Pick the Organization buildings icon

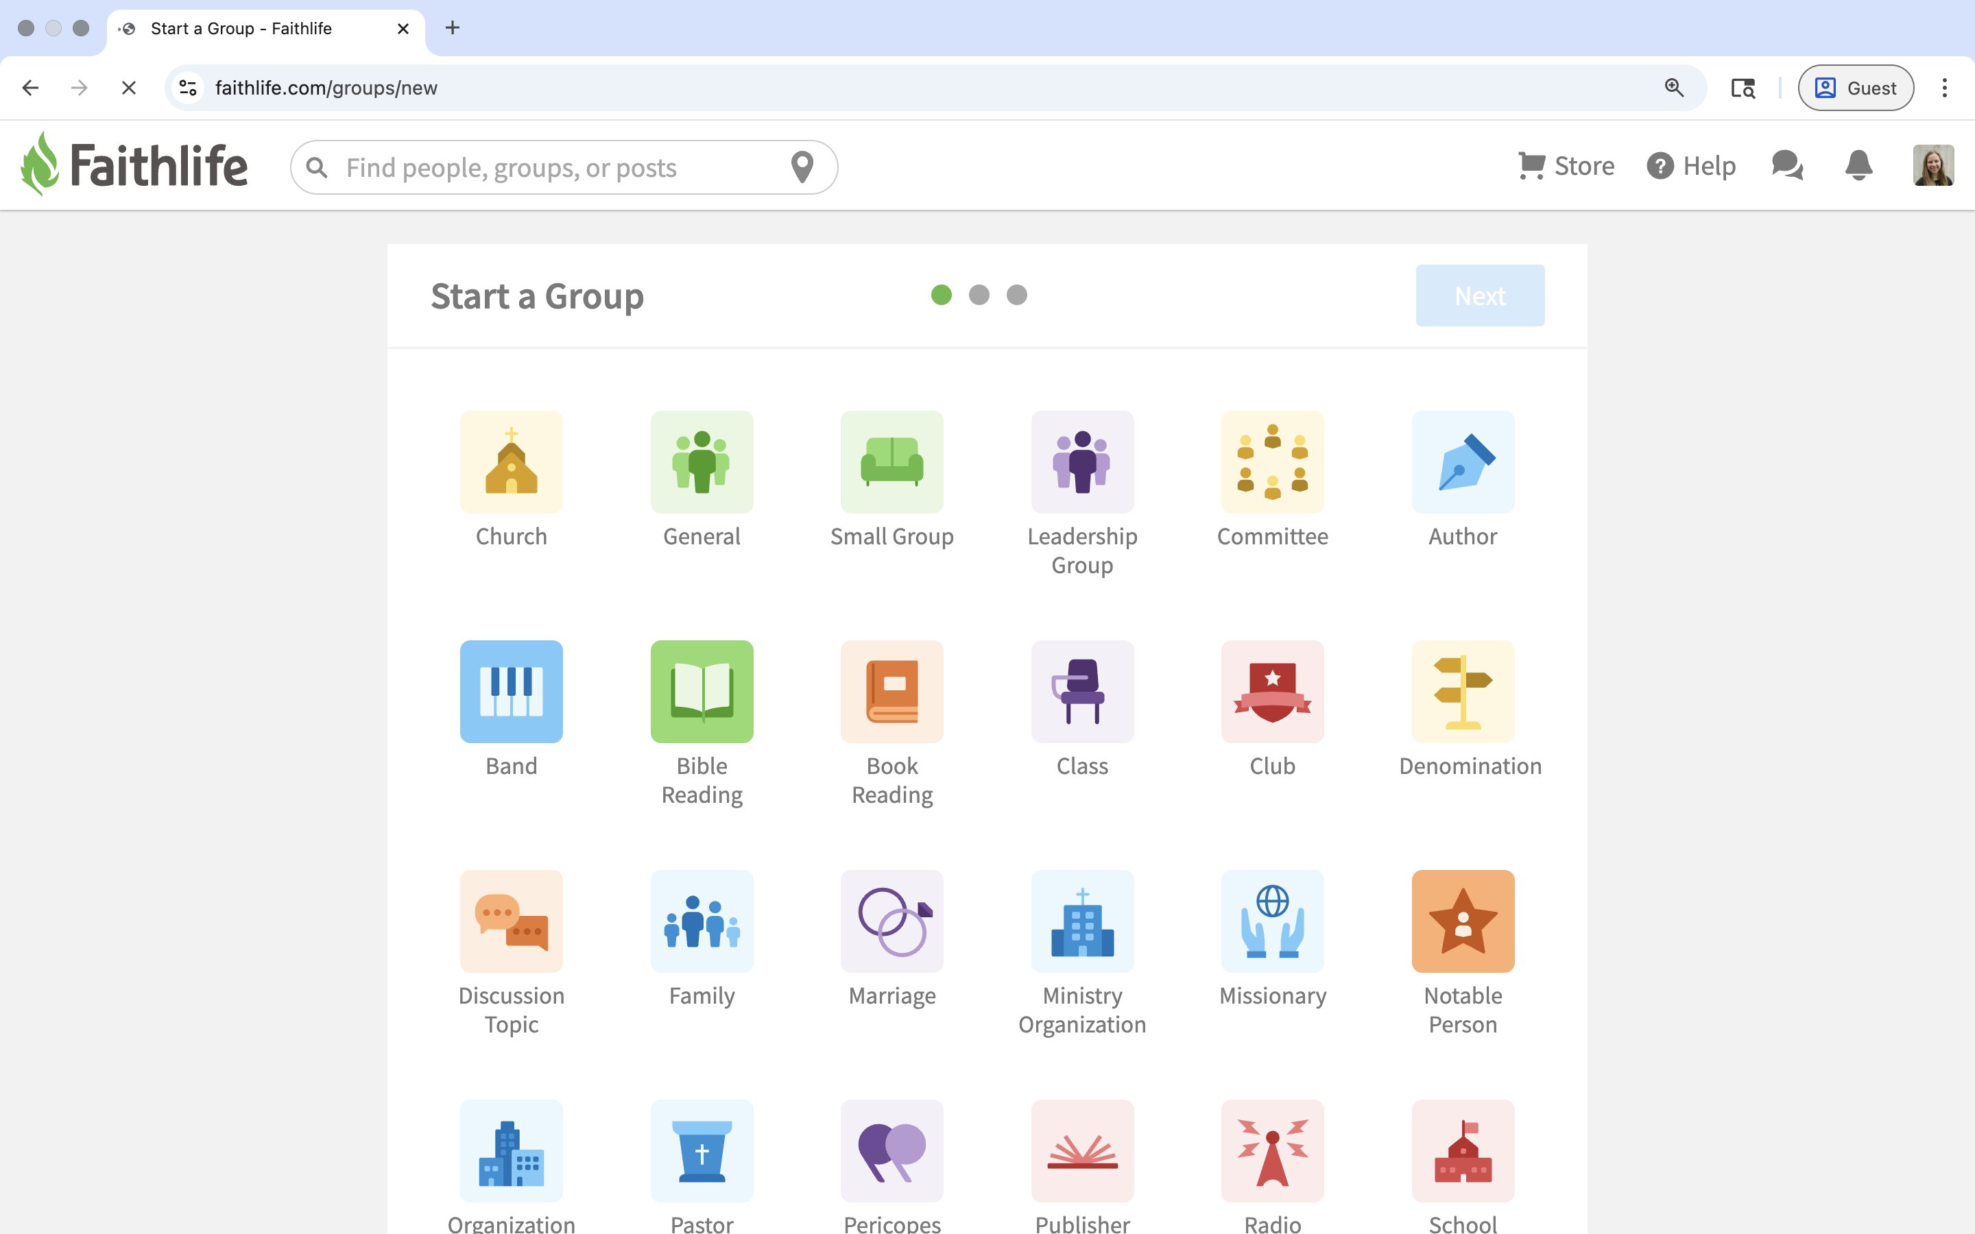[x=511, y=1151]
